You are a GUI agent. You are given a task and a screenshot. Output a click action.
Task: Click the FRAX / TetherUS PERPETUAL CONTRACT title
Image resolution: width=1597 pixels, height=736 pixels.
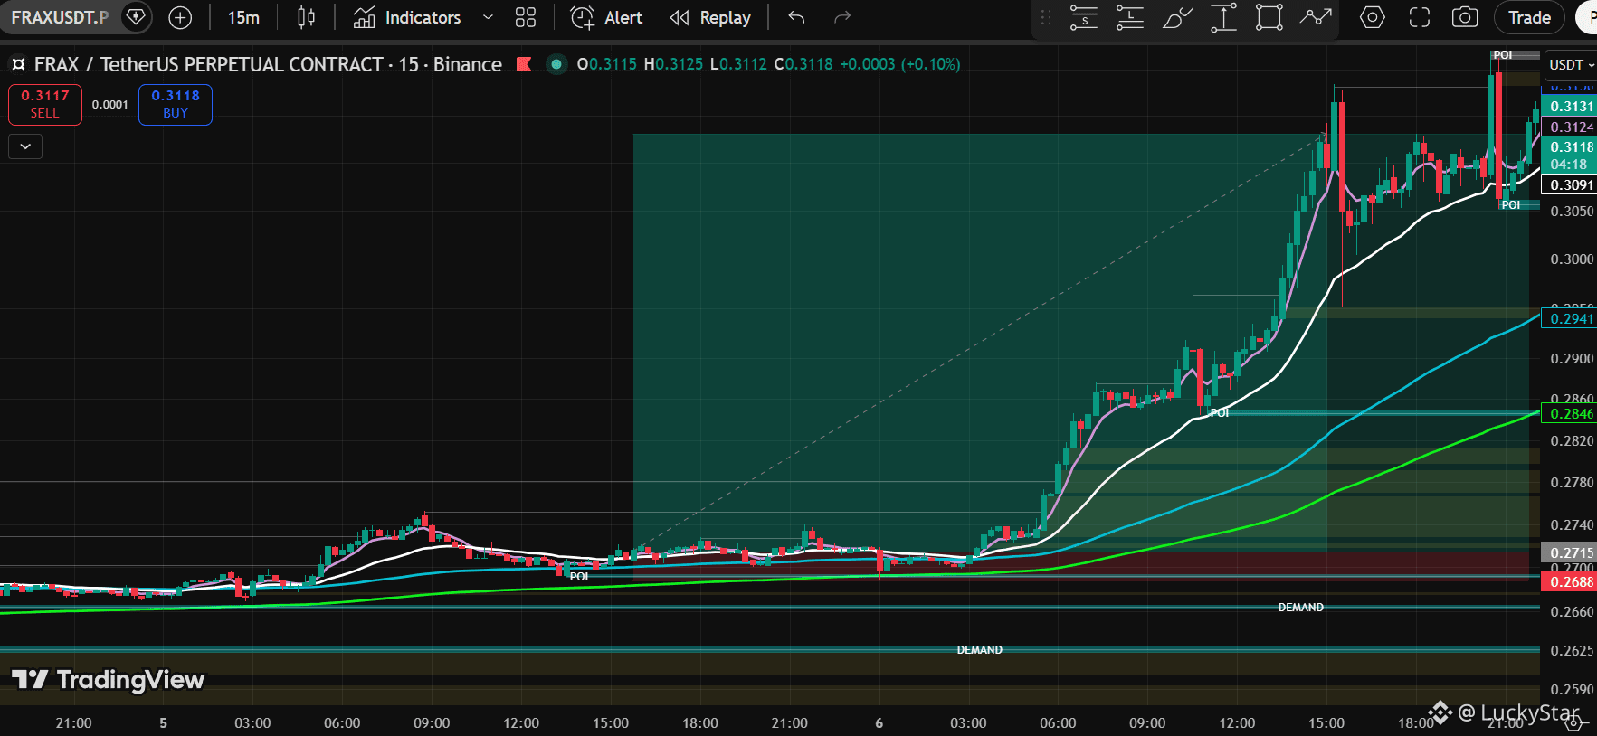tap(209, 65)
